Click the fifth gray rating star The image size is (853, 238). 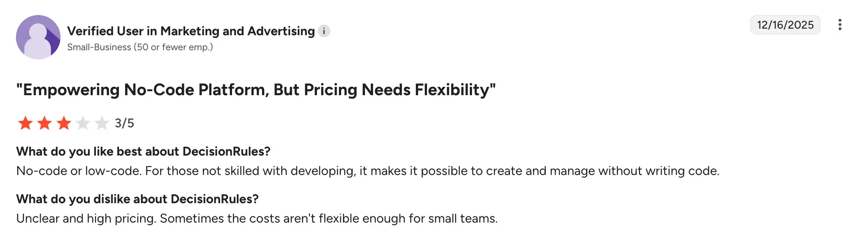tap(102, 123)
